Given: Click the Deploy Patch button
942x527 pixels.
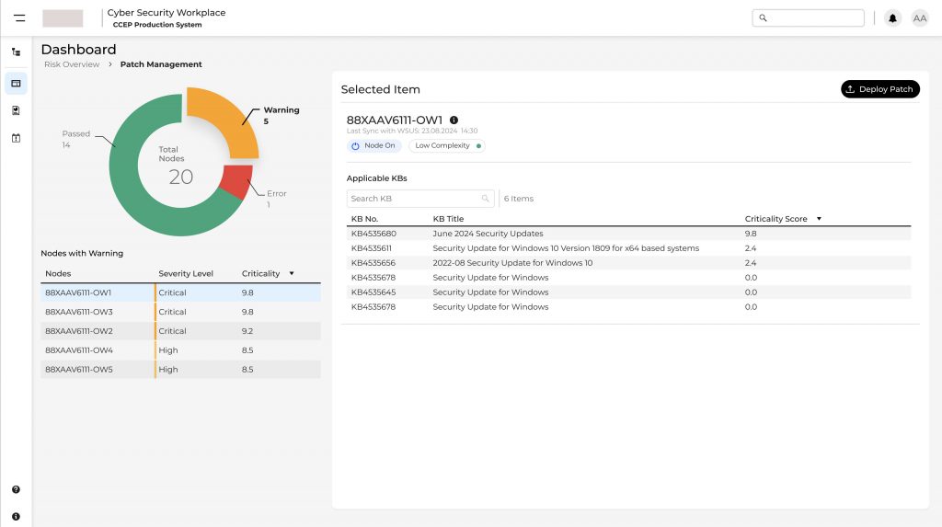Looking at the screenshot, I should coord(879,89).
